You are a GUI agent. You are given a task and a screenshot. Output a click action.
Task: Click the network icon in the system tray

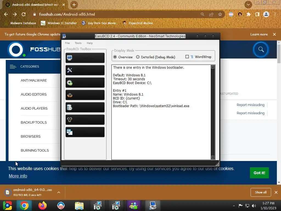click(x=247, y=206)
